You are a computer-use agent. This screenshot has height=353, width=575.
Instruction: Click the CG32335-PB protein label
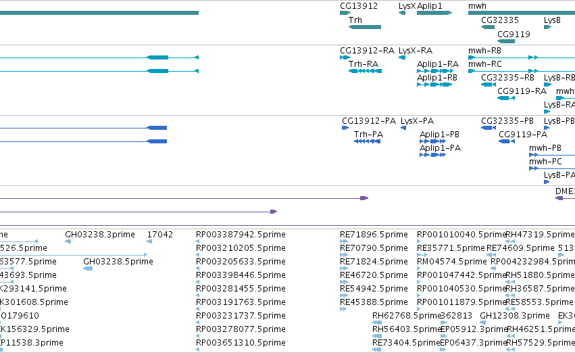coord(507,121)
